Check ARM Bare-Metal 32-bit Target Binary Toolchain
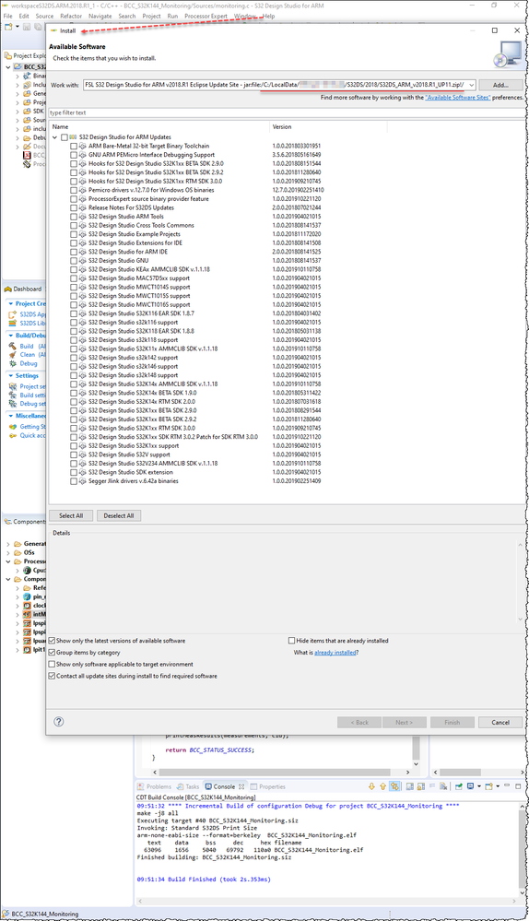529x921 pixels. tap(74, 147)
